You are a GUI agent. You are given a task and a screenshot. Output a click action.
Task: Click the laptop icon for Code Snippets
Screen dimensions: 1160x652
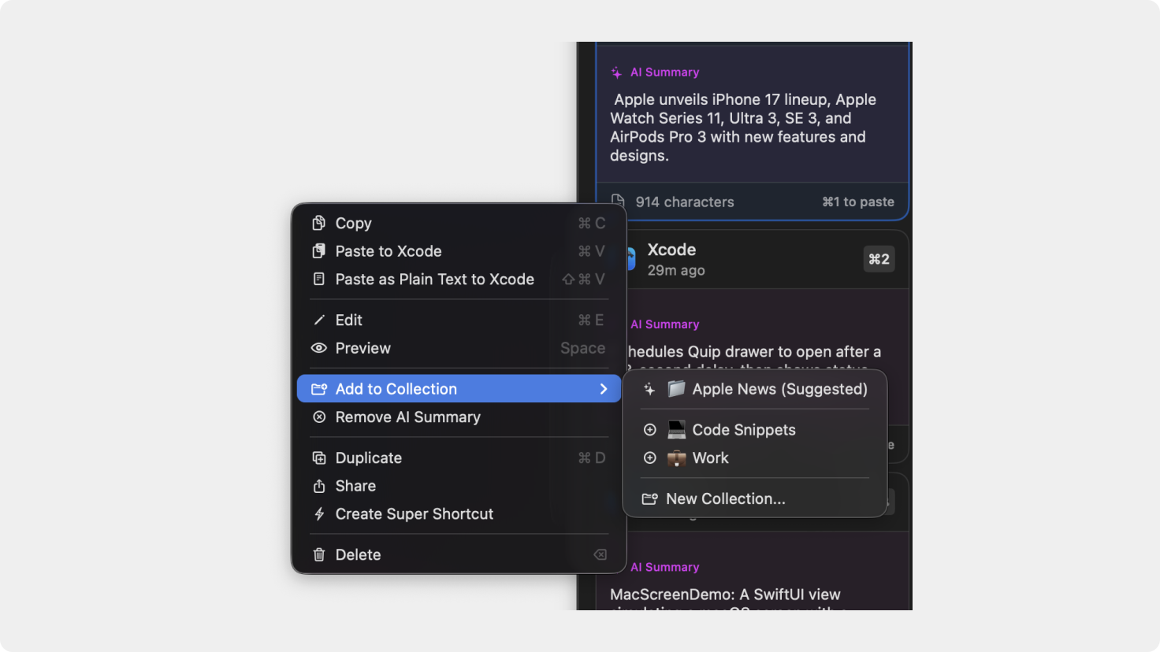pyautogui.click(x=676, y=430)
